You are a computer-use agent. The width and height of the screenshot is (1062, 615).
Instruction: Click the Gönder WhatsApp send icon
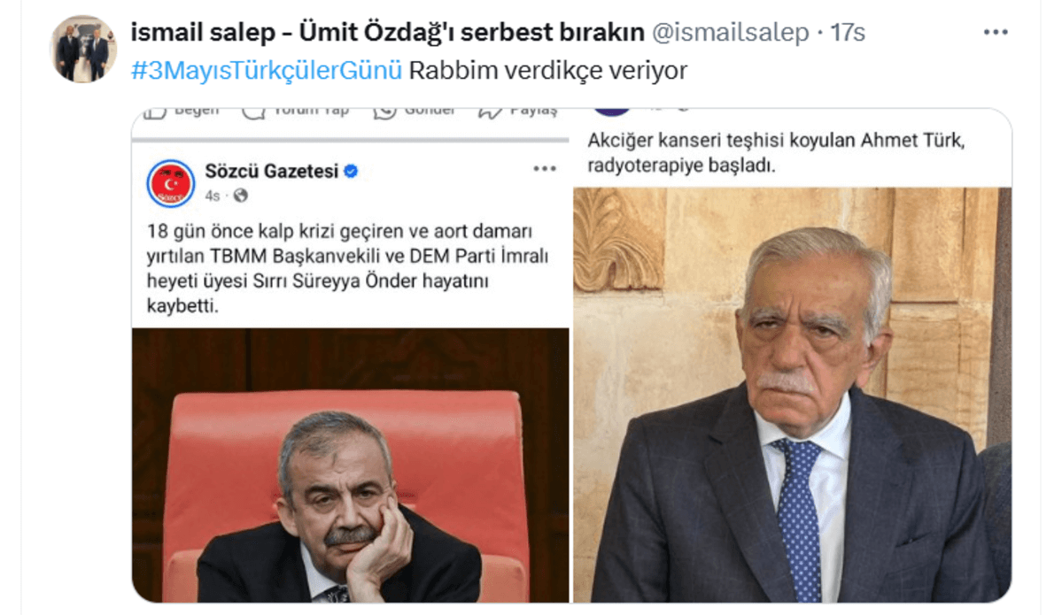pos(384,112)
